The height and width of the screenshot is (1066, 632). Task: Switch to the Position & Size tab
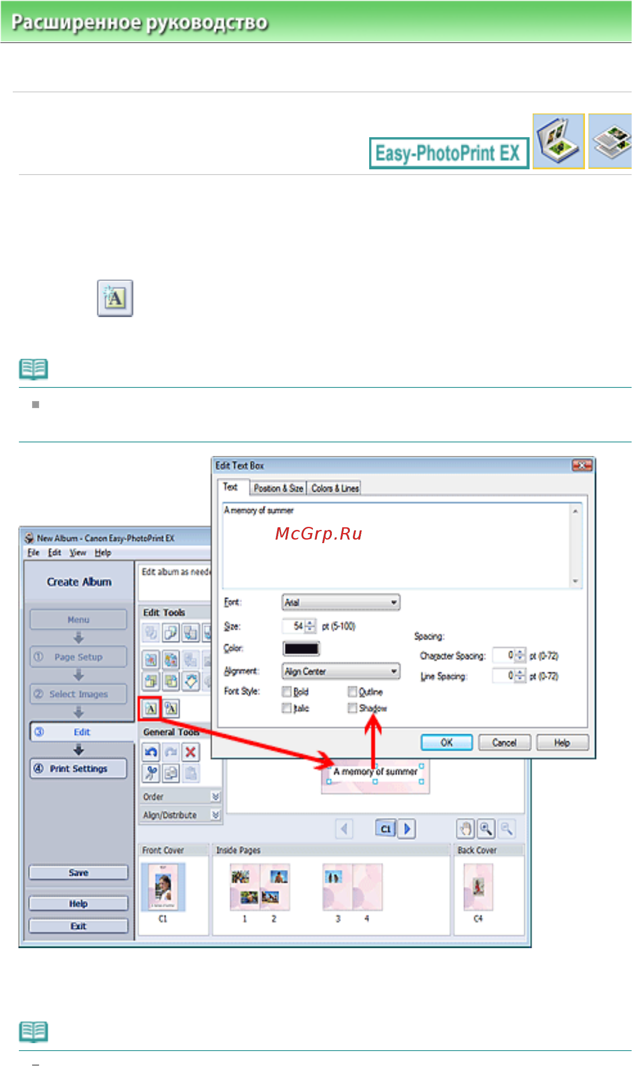(x=279, y=488)
